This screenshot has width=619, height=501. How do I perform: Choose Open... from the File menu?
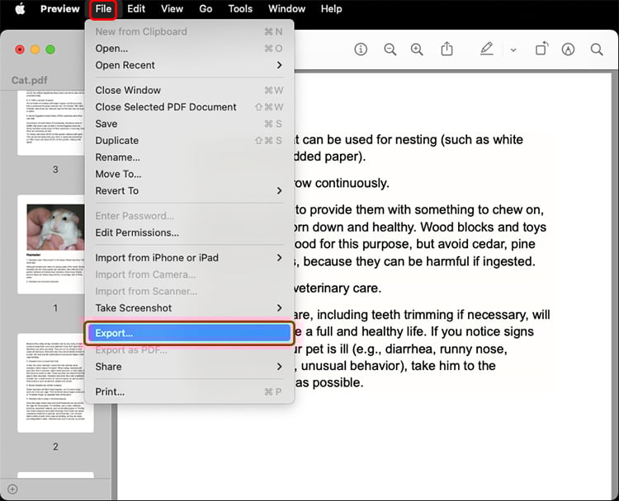190,49
